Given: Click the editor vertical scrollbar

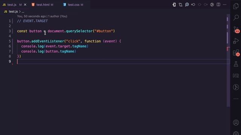Looking at the screenshot, I should coord(228,60).
